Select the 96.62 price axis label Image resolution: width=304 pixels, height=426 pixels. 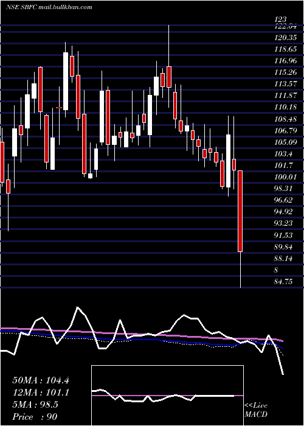(x=284, y=200)
